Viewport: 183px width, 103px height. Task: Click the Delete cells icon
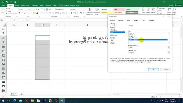coord(148,11)
